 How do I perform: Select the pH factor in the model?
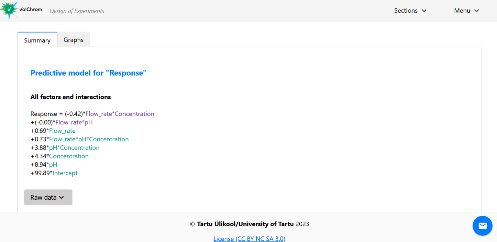click(53, 164)
